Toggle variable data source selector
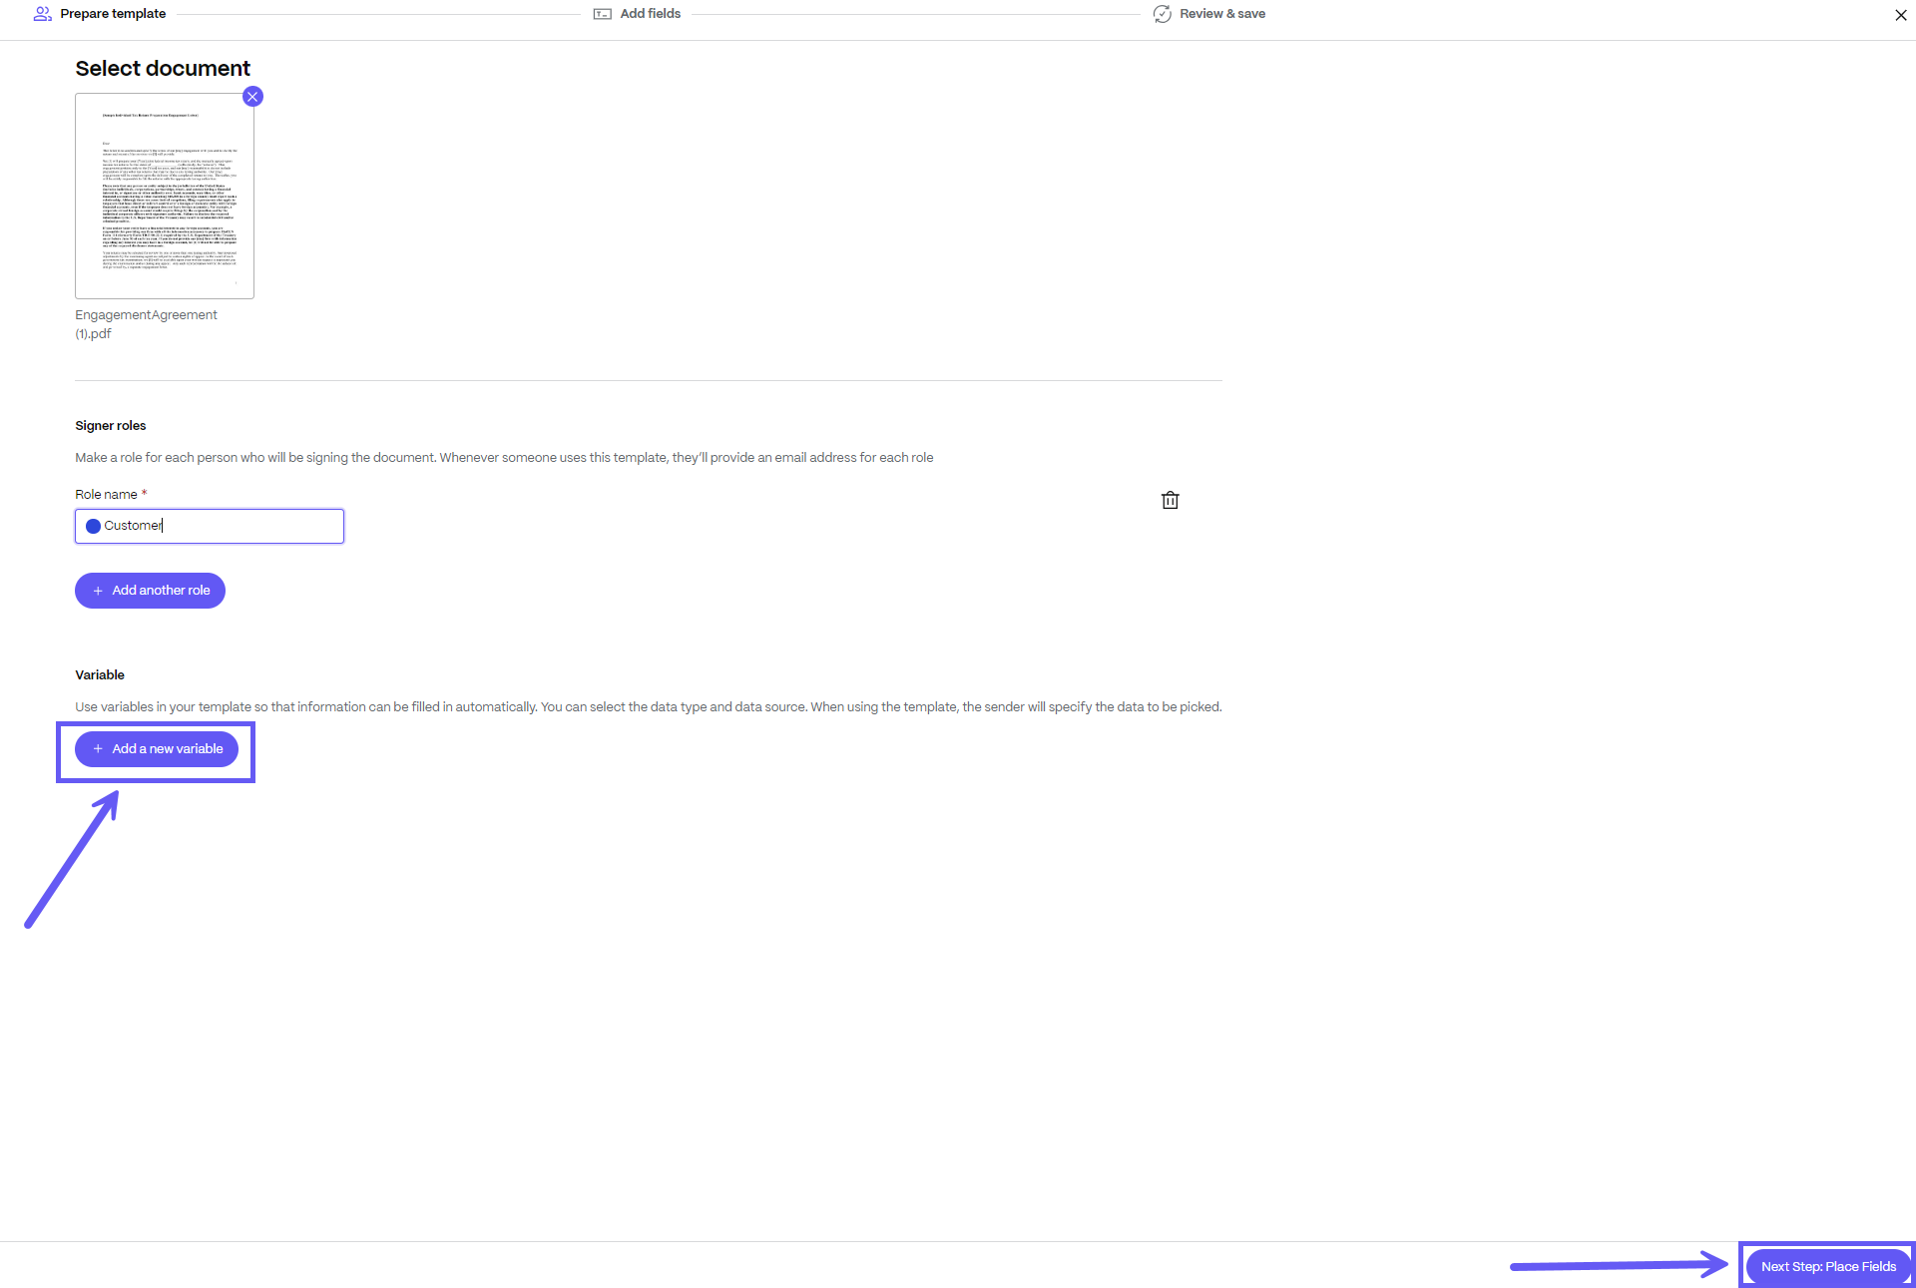Viewport: 1916px width, 1288px height. 157,749
